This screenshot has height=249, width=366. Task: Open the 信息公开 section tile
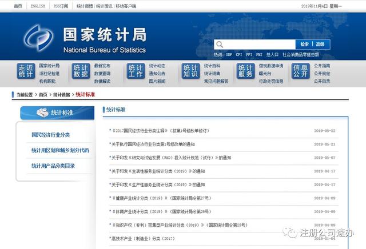tap(301, 71)
